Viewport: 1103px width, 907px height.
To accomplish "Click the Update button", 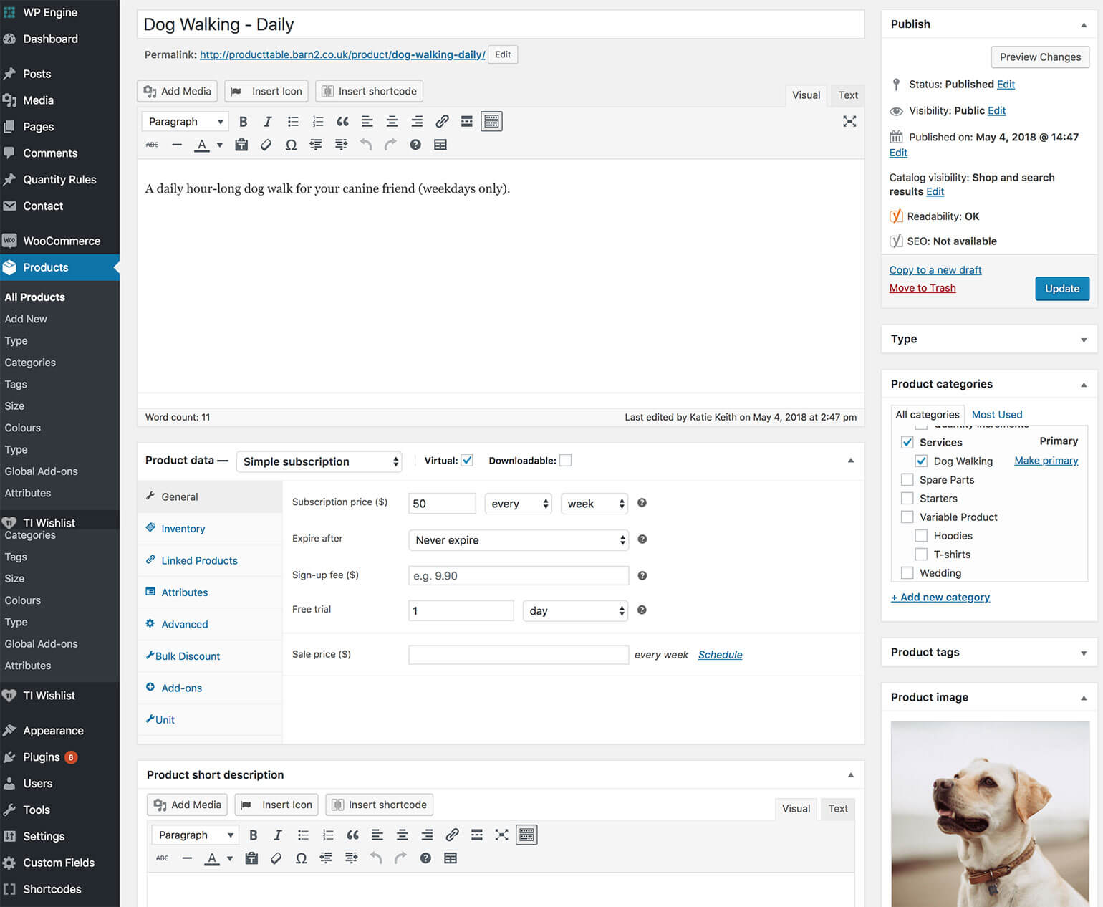I will point(1061,289).
